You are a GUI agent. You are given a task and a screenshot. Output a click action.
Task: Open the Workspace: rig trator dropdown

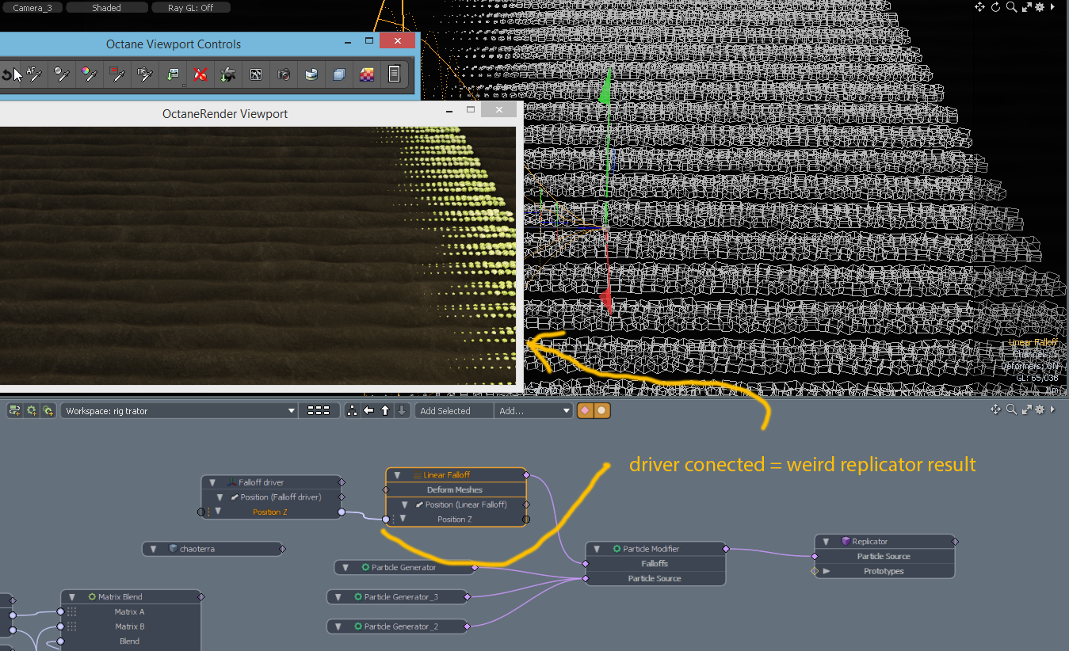179,410
